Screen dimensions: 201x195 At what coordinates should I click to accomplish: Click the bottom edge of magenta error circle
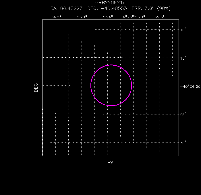click(111, 106)
